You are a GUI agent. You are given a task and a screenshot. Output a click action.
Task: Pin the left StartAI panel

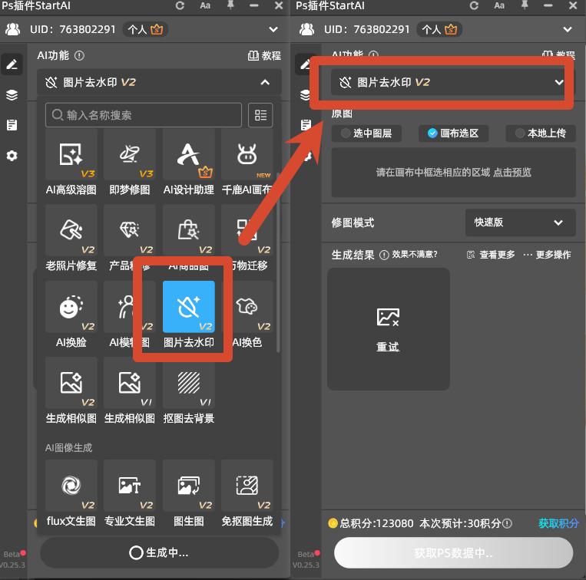click(230, 5)
